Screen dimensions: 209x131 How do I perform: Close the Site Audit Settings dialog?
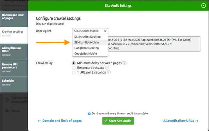tap(203, 5)
